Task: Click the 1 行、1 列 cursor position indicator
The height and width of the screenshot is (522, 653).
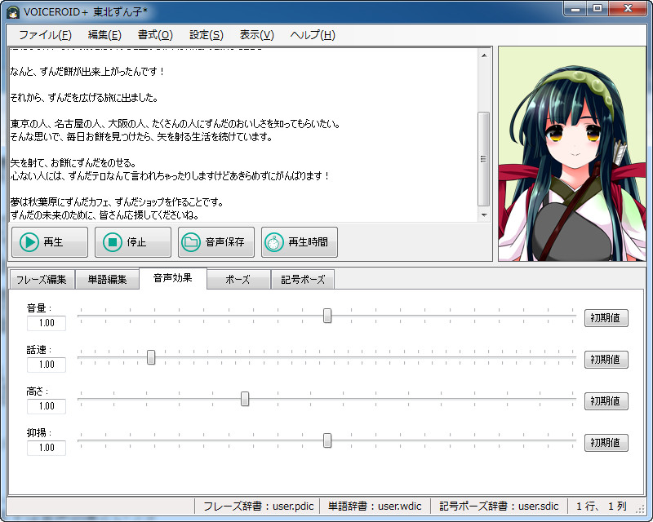Action: click(x=602, y=507)
